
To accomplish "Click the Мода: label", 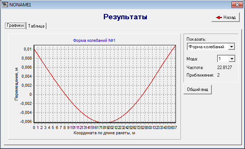I will [x=192, y=59].
